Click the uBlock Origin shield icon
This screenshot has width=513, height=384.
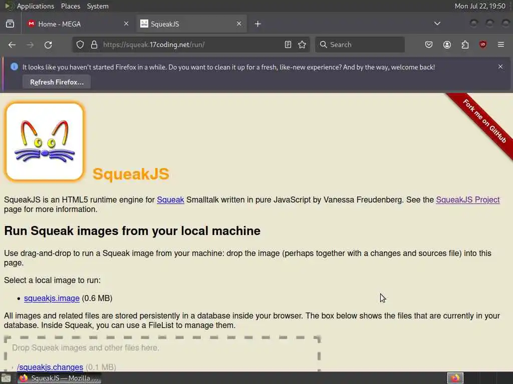pyautogui.click(x=483, y=44)
